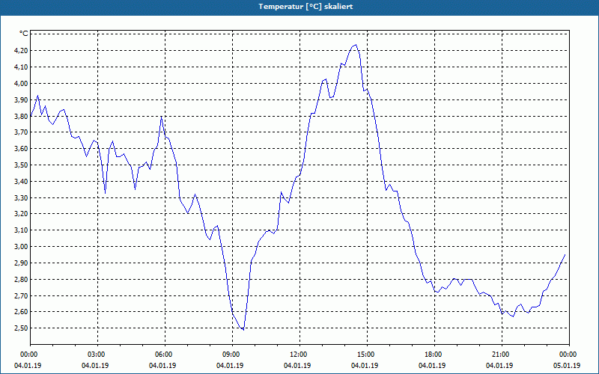
Task: Click the 21:00 time label
Action: pyautogui.click(x=499, y=355)
